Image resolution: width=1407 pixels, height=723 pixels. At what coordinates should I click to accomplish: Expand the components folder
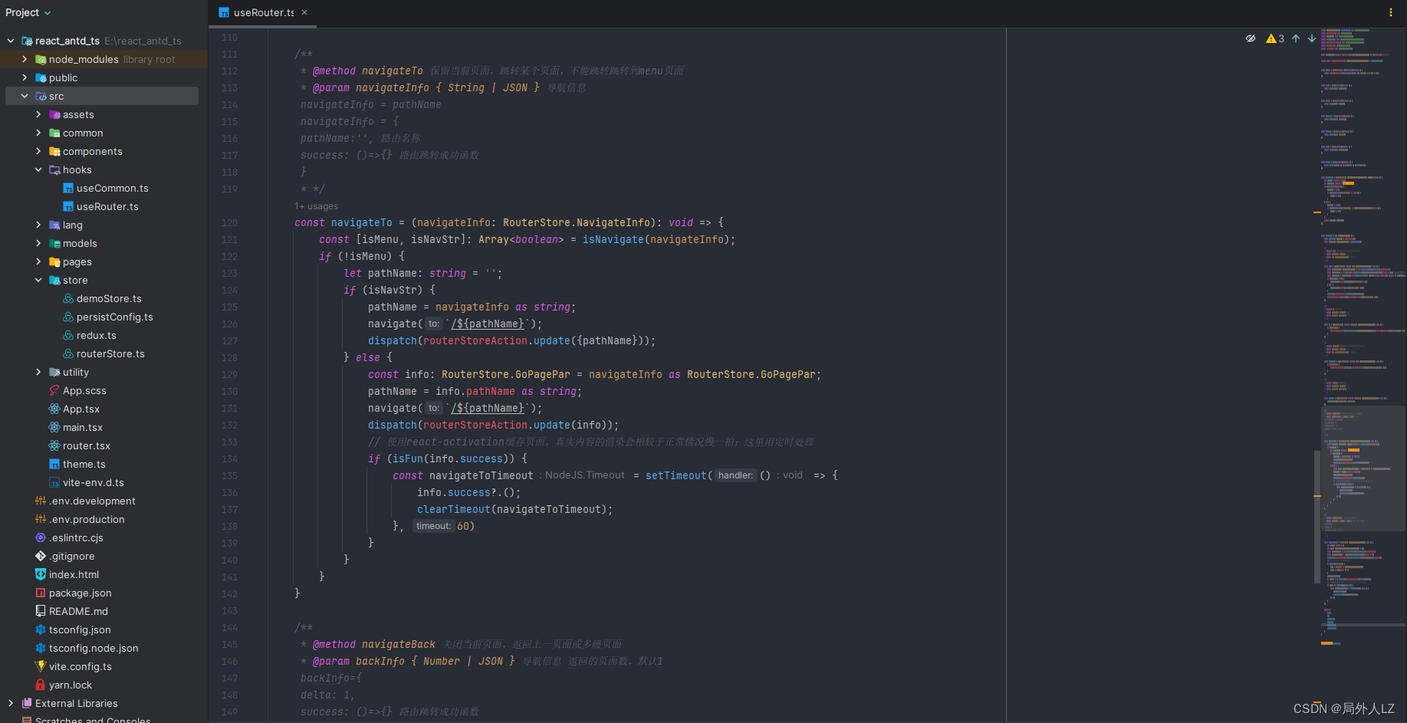tap(38, 151)
